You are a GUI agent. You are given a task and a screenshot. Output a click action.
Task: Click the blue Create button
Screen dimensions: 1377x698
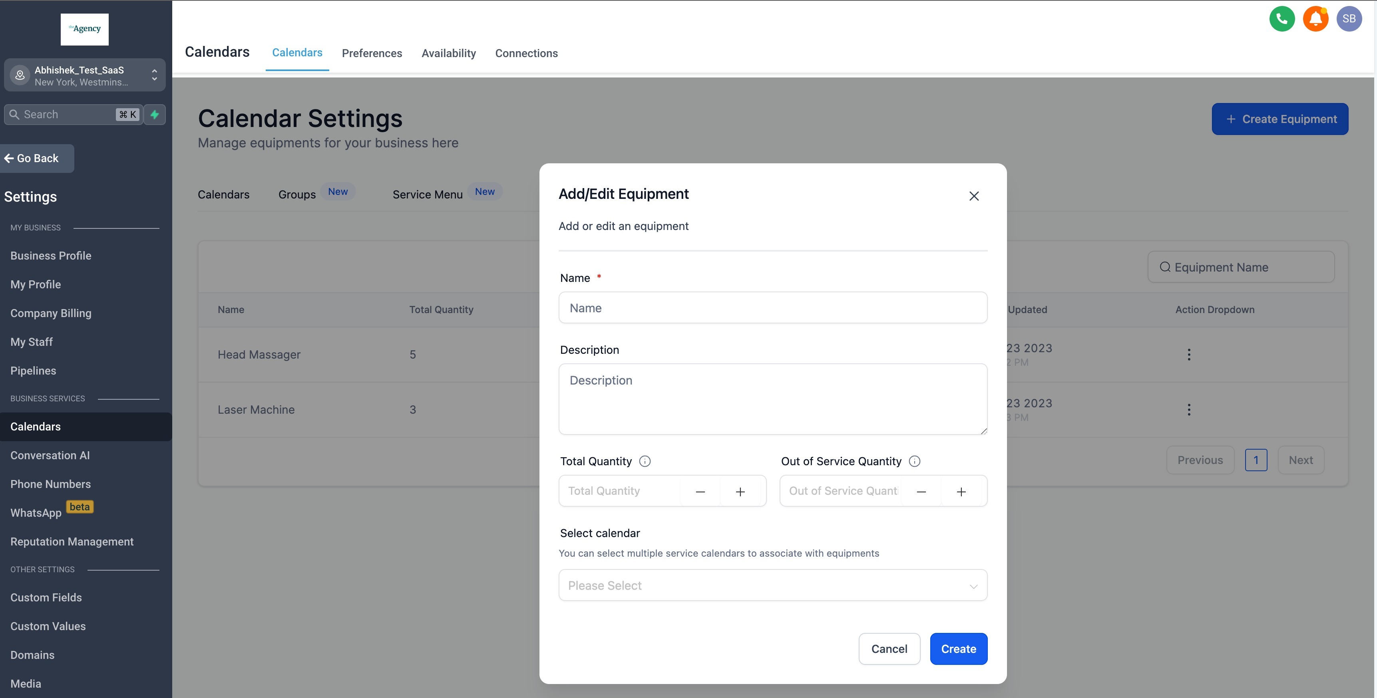tap(958, 649)
